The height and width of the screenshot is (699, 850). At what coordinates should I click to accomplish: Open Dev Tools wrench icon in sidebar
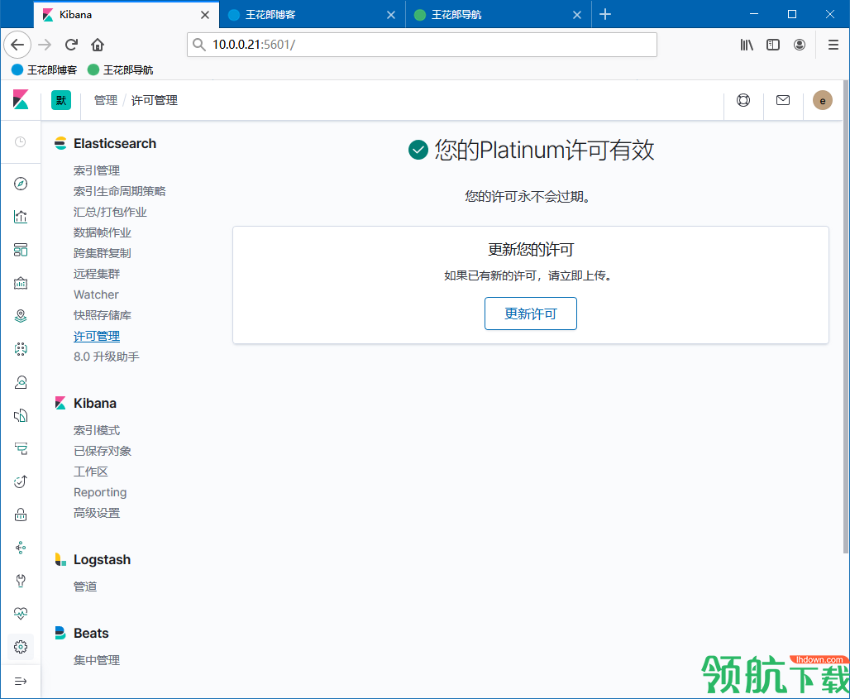tap(21, 581)
